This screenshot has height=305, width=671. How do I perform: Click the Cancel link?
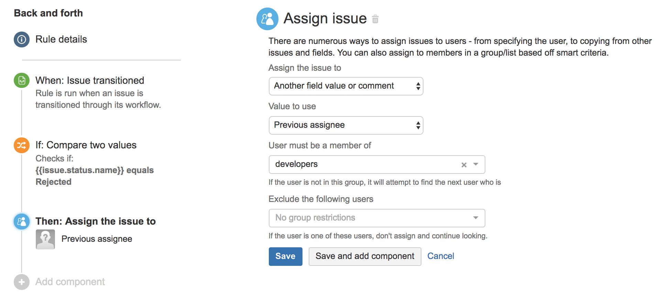(441, 256)
